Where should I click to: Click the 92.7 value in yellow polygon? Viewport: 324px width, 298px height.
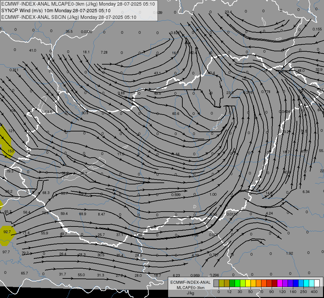[x=7, y=232]
